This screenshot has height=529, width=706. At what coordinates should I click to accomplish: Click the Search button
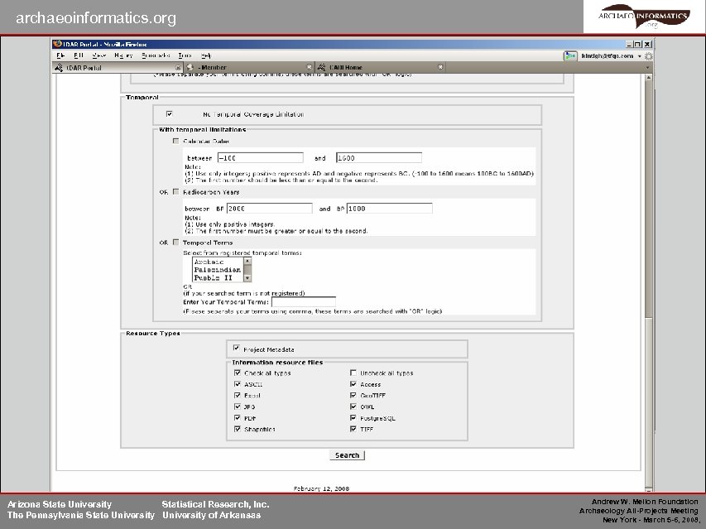[348, 454]
